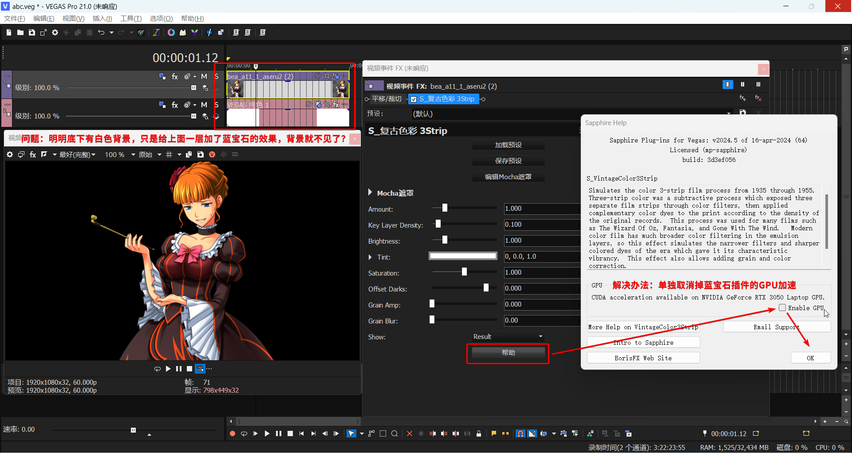This screenshot has width=852, height=453.
Task: Enable GPU checkbox in Sapphire Help dialog
Action: 782,307
